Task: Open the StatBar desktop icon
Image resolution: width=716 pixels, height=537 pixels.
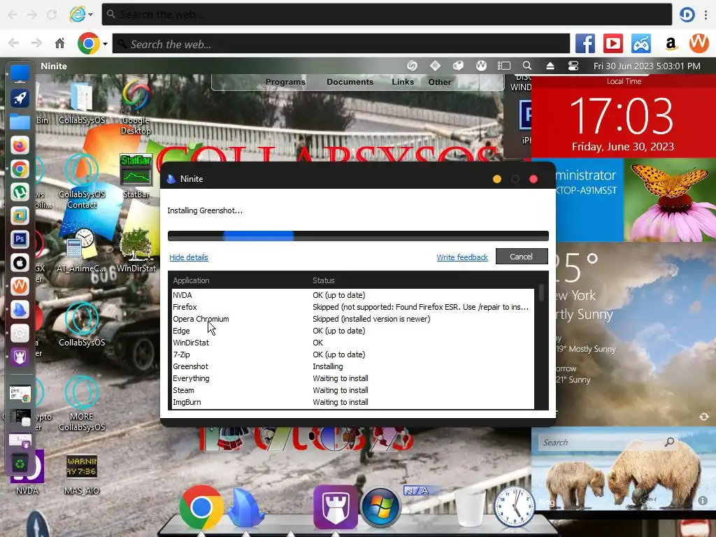Action: coord(136,176)
